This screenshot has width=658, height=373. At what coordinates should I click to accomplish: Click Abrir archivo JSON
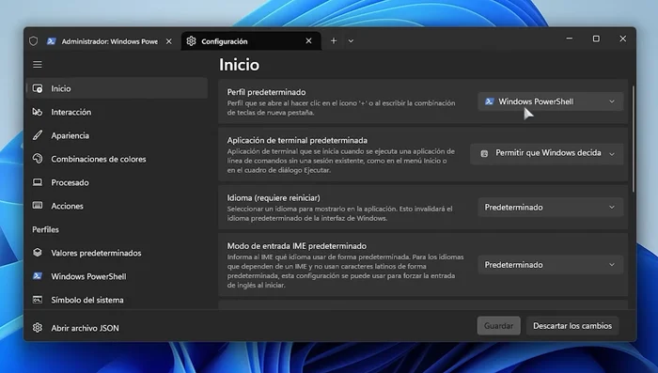click(x=117, y=328)
